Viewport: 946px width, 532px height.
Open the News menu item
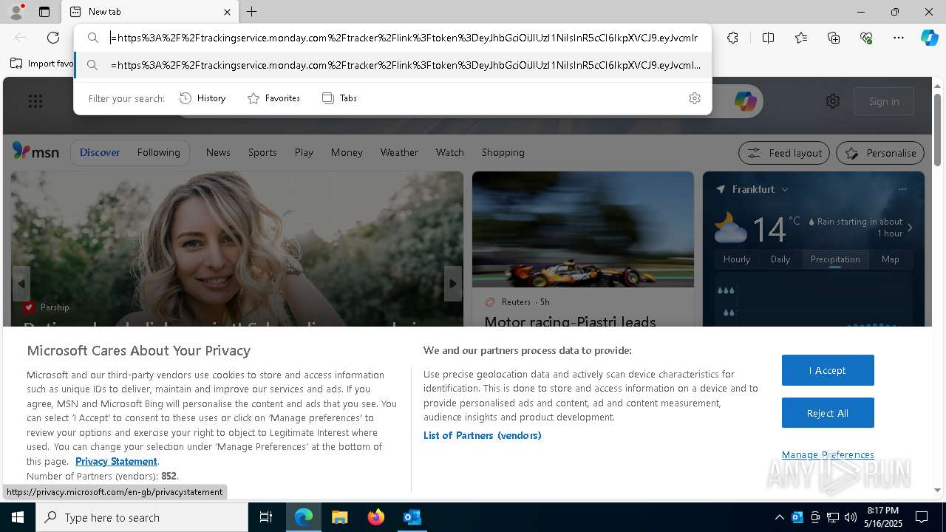[218, 152]
